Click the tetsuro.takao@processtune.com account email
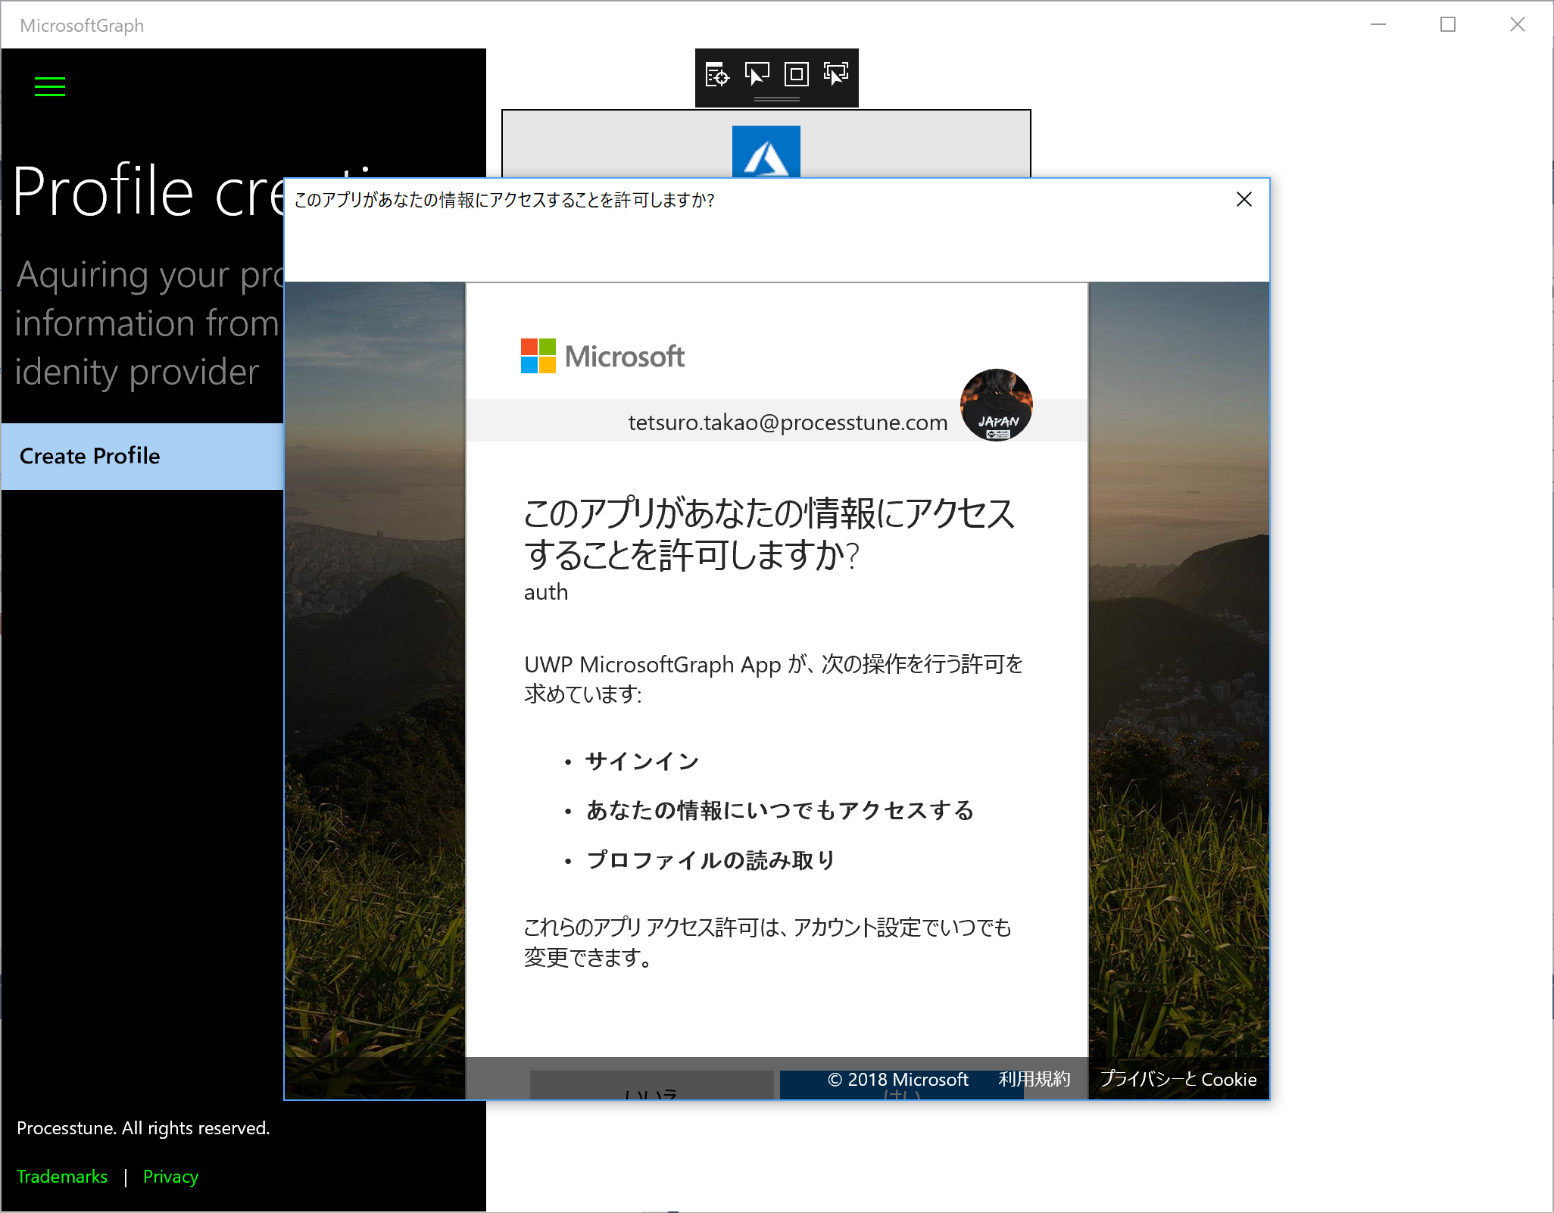This screenshot has height=1213, width=1554. tap(788, 423)
